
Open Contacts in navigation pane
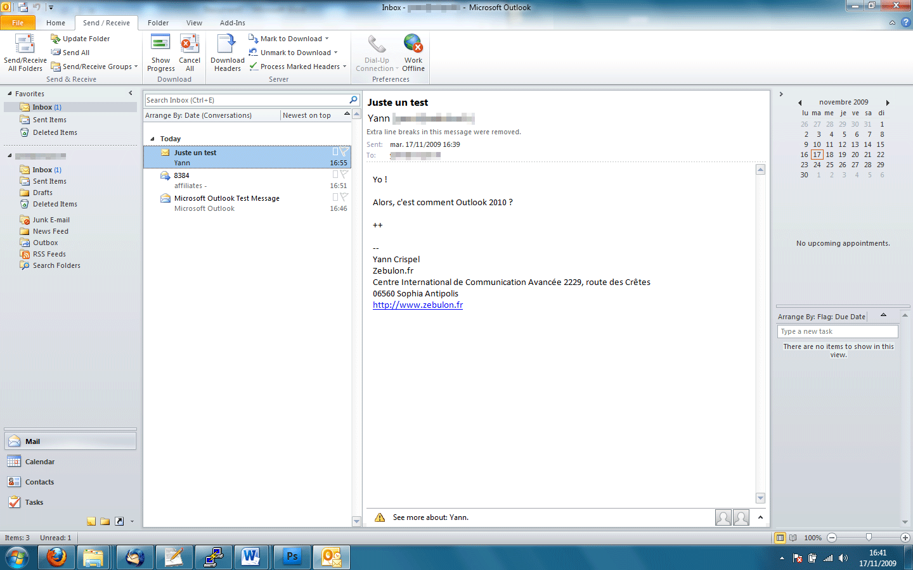(70, 482)
